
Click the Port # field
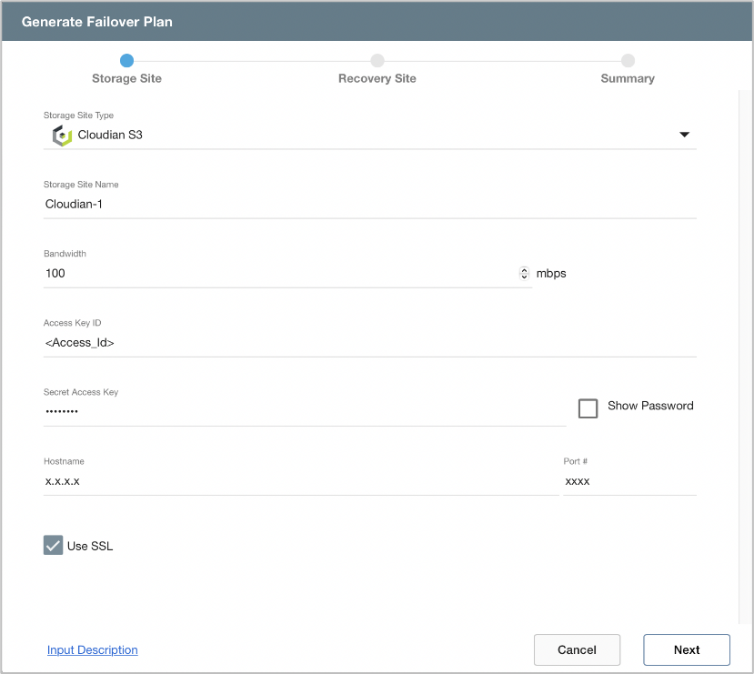(x=628, y=481)
